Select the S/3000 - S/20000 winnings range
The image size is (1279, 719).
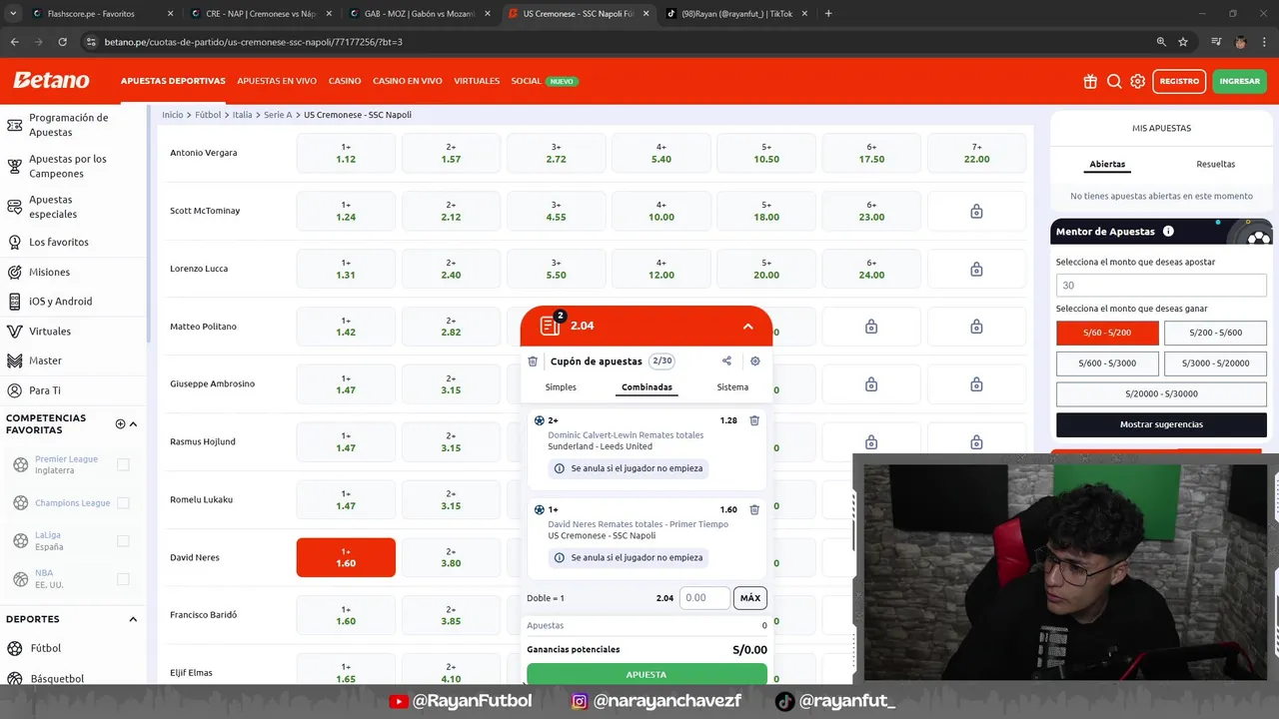[1215, 363]
